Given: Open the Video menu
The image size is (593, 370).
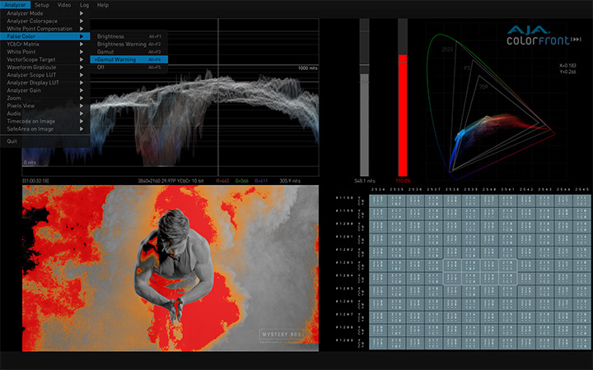Looking at the screenshot, I should pyautogui.click(x=63, y=5).
